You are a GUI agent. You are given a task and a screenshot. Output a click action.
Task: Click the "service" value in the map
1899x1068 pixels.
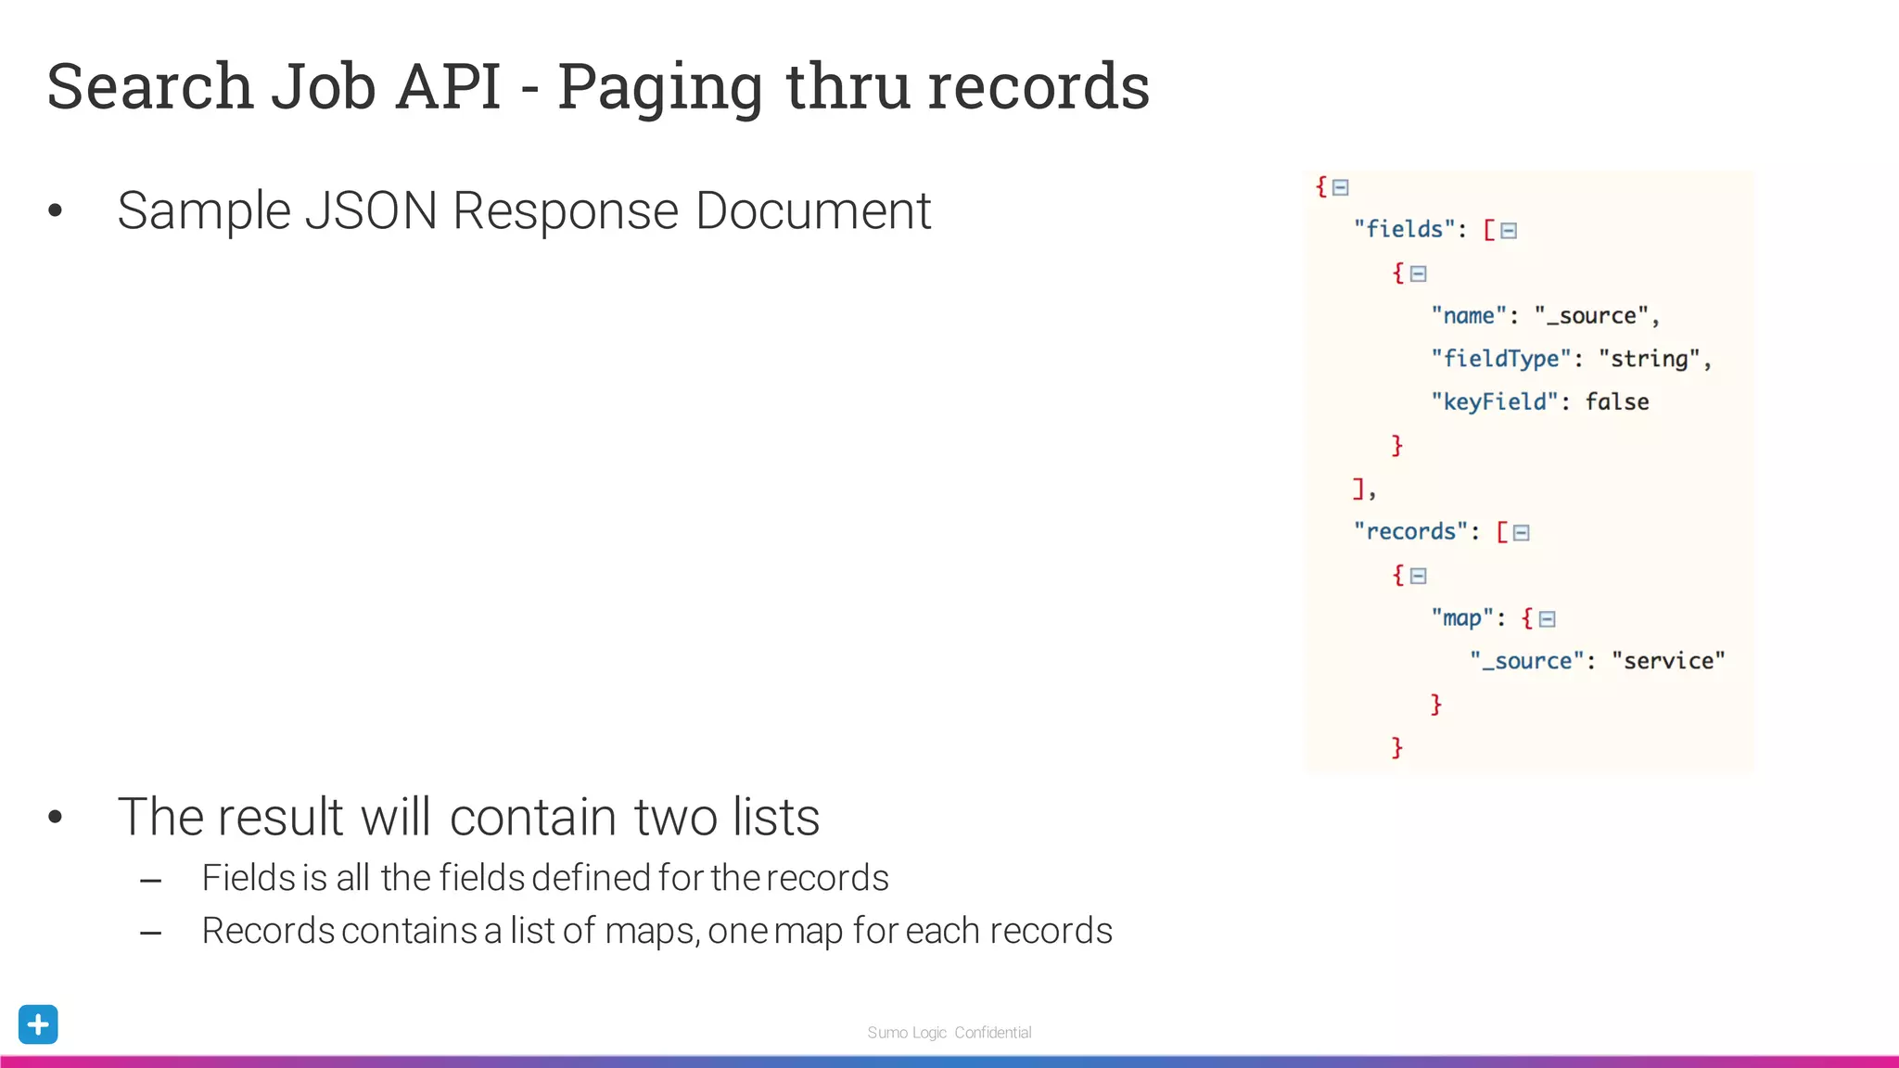(x=1667, y=661)
